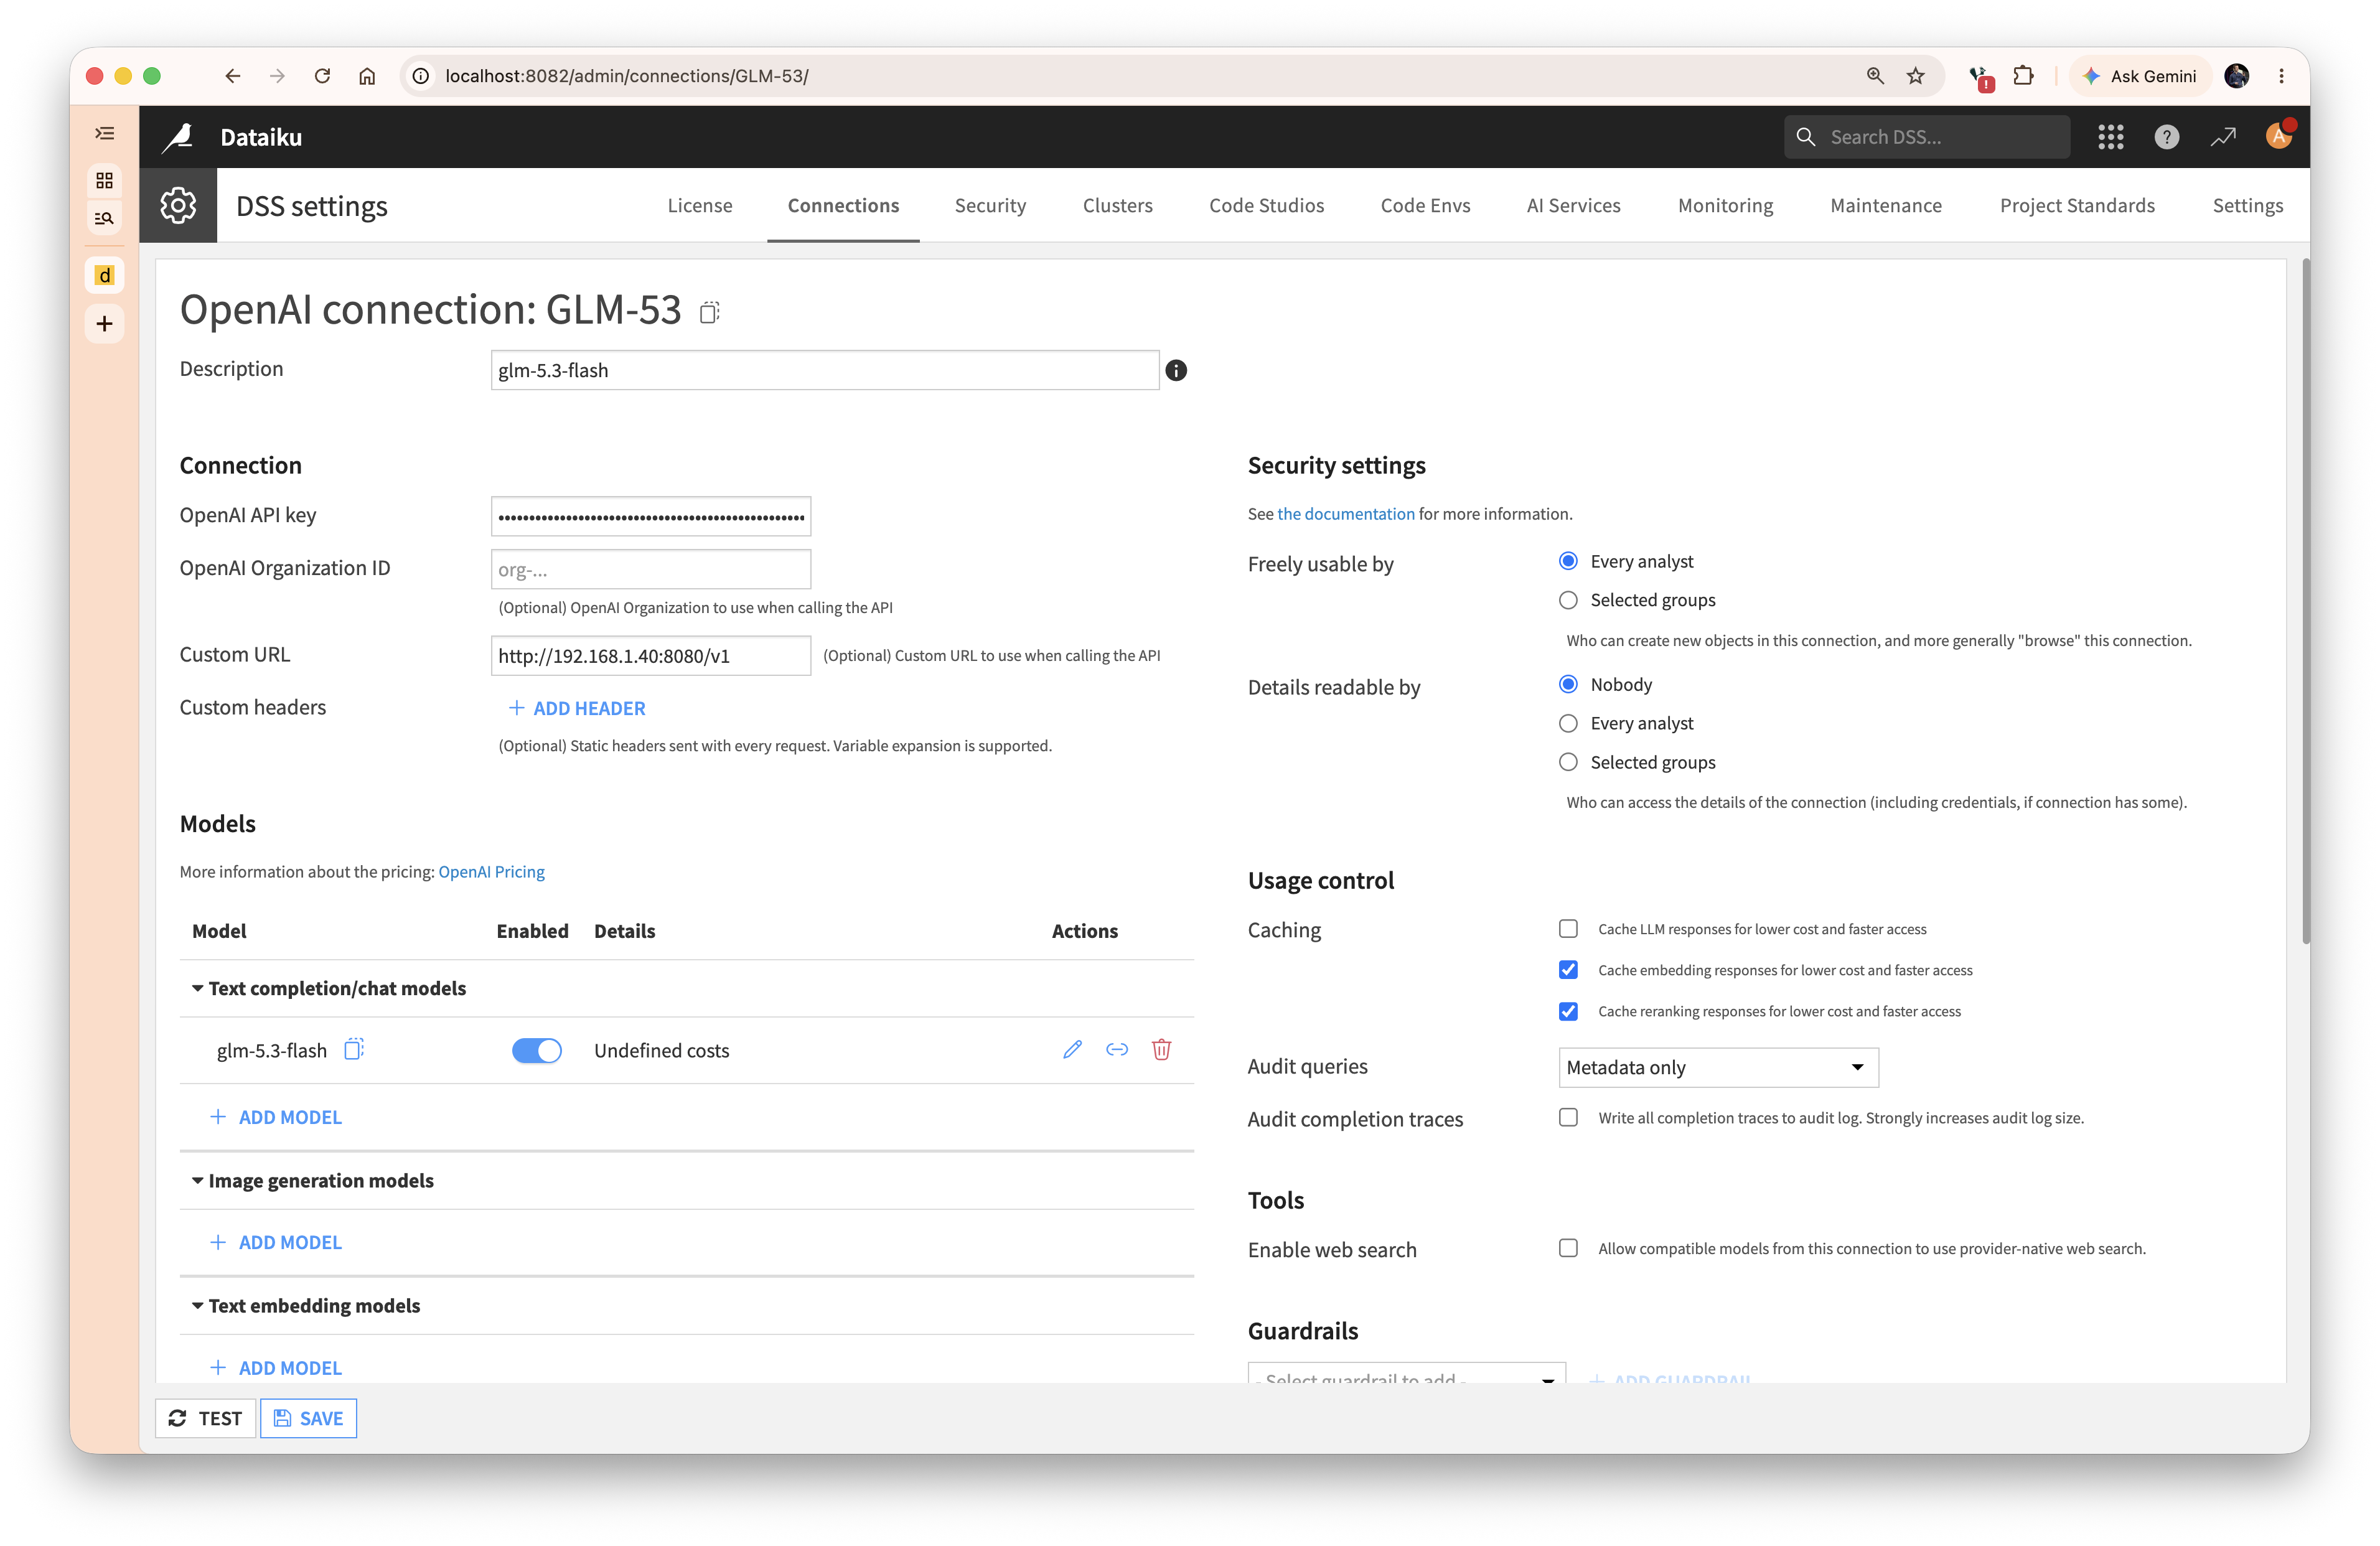The height and width of the screenshot is (1546, 2380).
Task: Go to the Maintenance tab
Action: [1885, 205]
